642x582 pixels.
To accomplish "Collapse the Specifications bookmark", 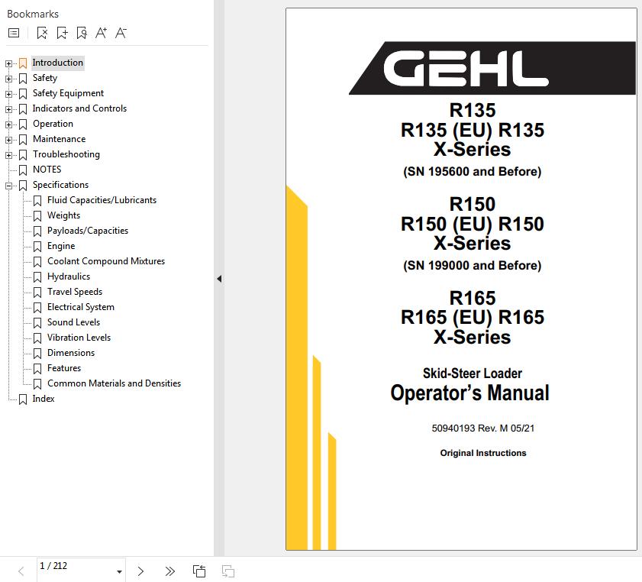I will pyautogui.click(x=8, y=186).
